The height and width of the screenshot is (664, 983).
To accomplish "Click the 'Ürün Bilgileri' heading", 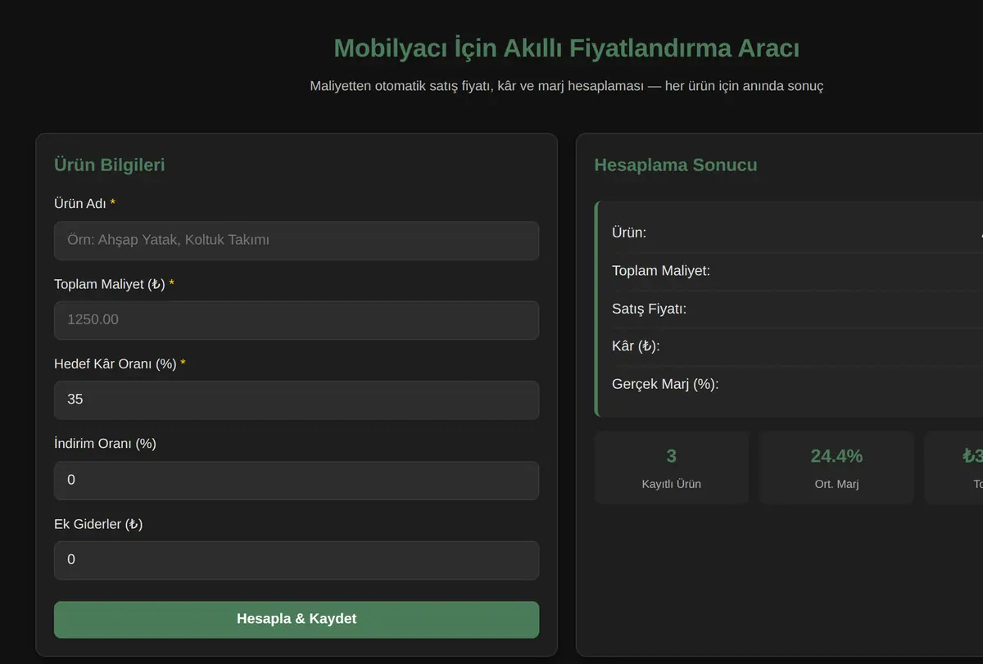I will pyautogui.click(x=109, y=165).
